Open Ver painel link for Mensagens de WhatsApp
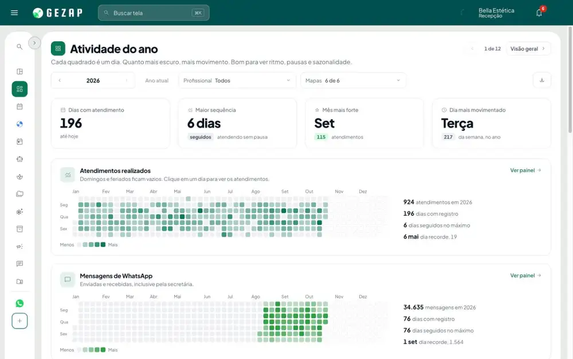 point(525,275)
